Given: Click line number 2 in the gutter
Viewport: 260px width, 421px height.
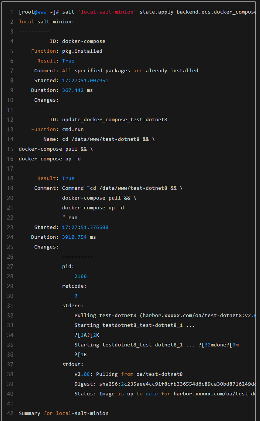Looking at the screenshot, I should pyautogui.click(x=12, y=22).
